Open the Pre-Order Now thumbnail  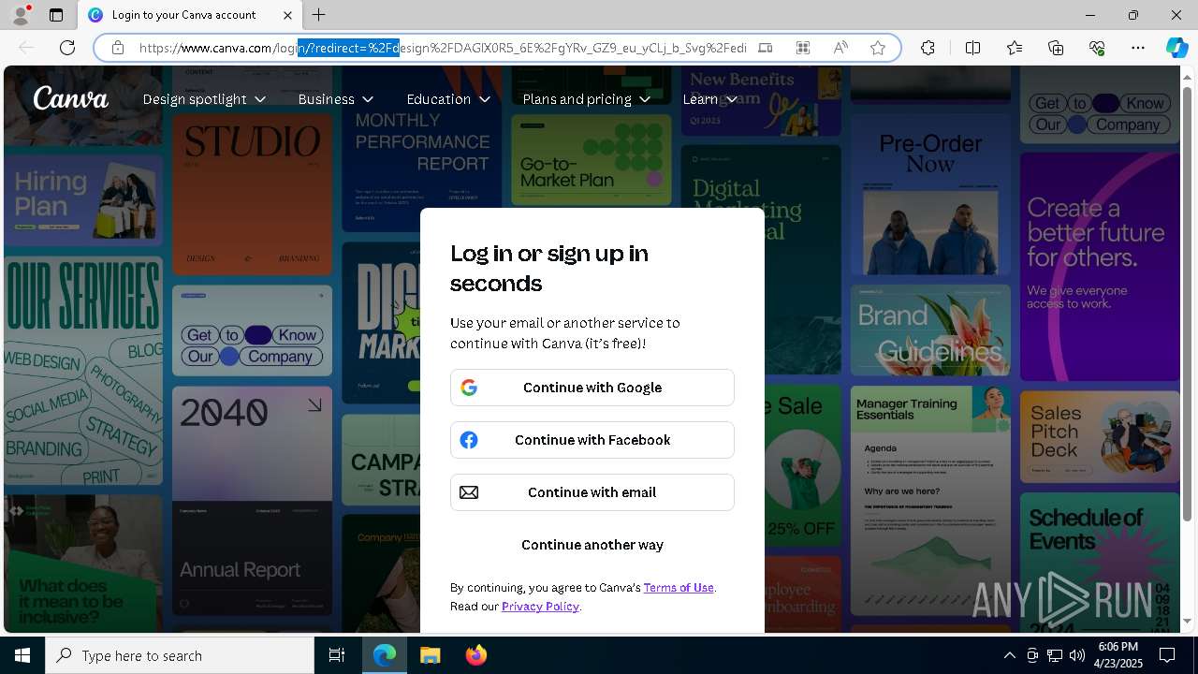pos(930,194)
